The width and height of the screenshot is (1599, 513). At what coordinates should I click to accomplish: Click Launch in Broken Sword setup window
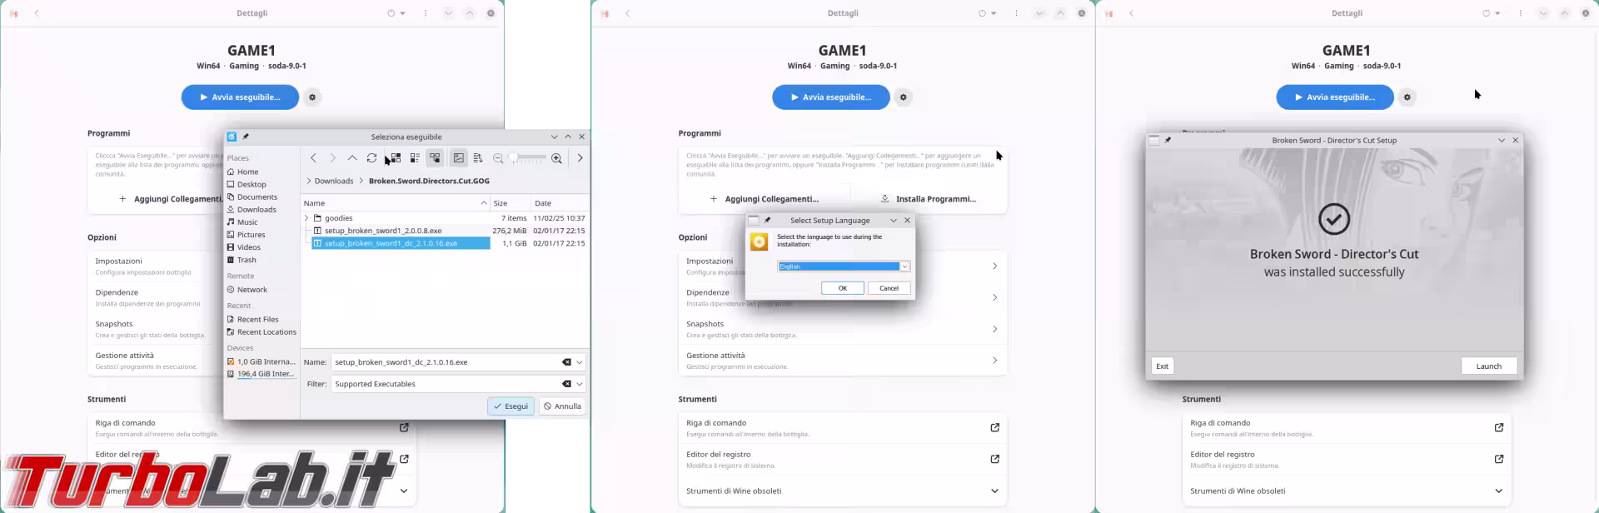[x=1488, y=366]
